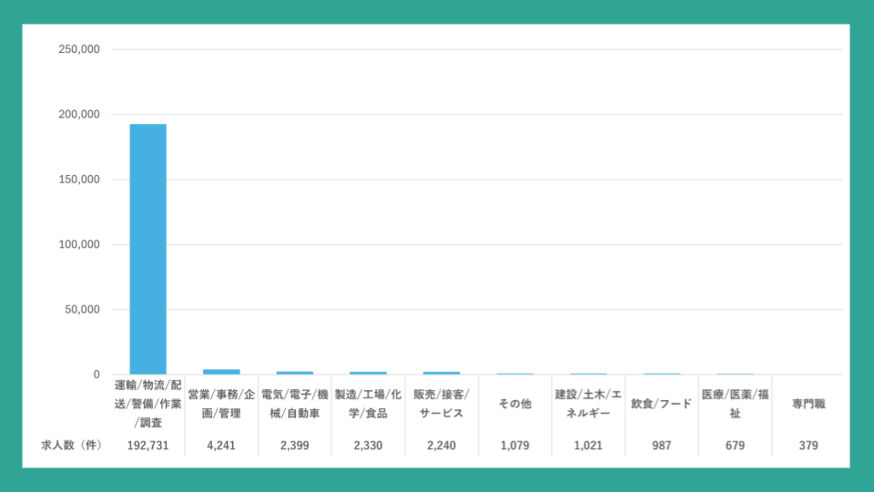
Task: Select the 製造/工場/化学/食品 category label
Action: point(368,404)
